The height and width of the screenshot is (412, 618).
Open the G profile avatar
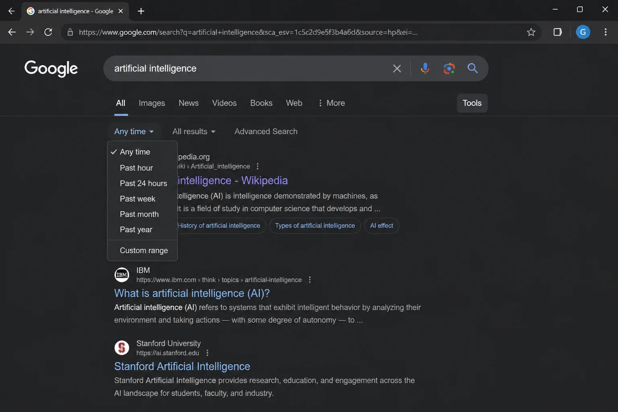[583, 32]
